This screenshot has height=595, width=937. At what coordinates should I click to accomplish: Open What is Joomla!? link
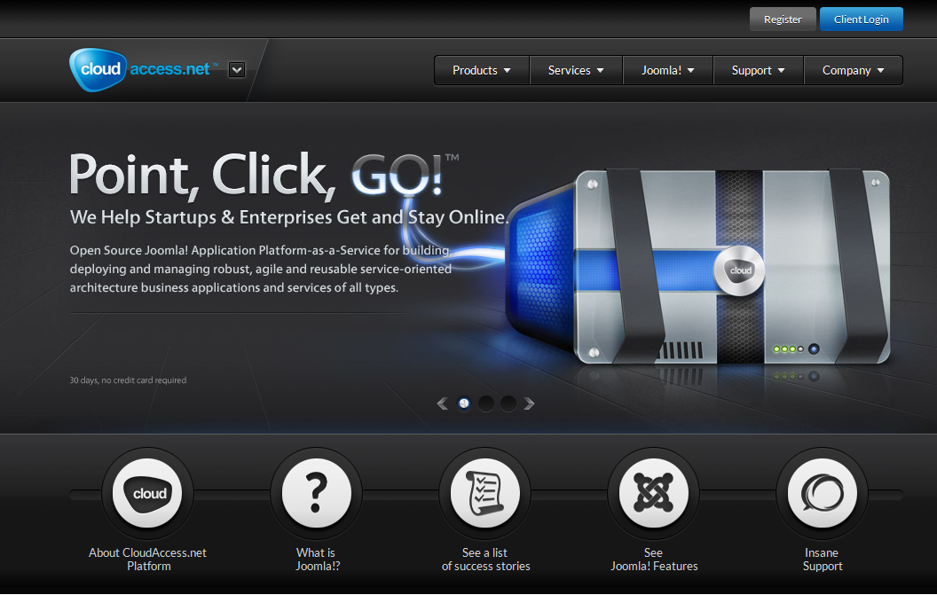pos(317,560)
